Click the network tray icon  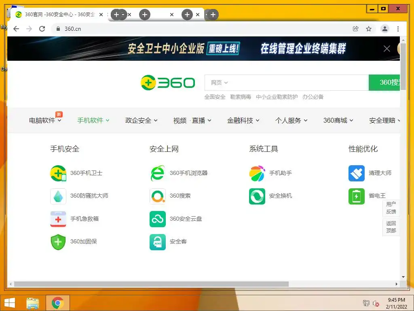[366, 303]
